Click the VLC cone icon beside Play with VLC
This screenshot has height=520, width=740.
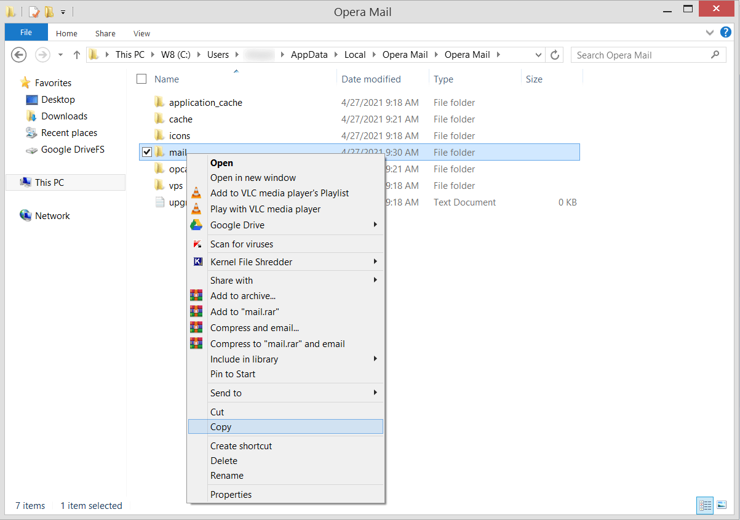196,209
